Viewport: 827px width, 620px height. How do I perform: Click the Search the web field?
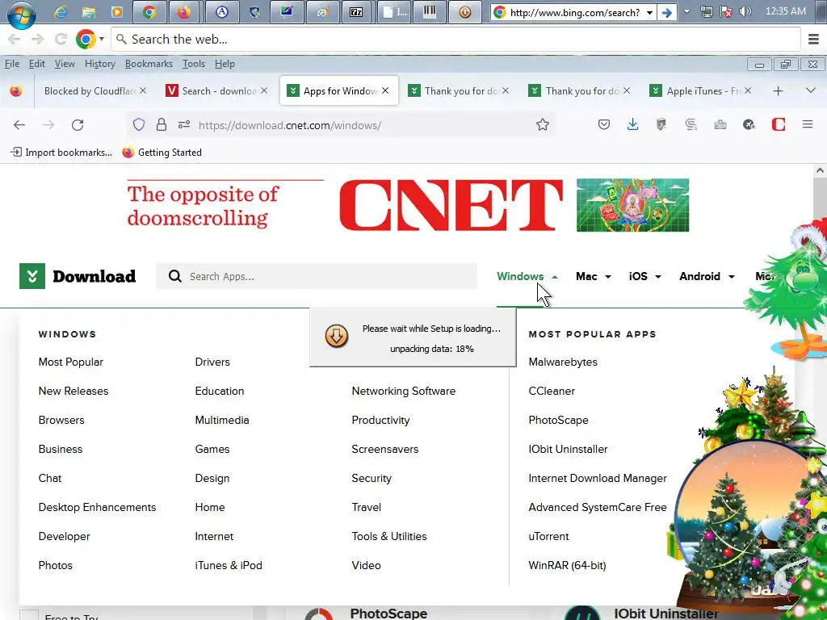[x=456, y=39]
